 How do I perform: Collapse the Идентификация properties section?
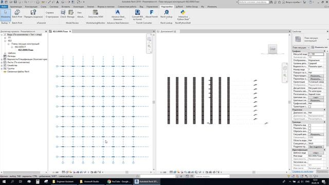(324, 150)
